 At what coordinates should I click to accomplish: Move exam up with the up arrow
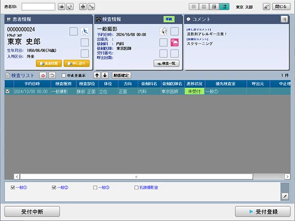(97, 75)
